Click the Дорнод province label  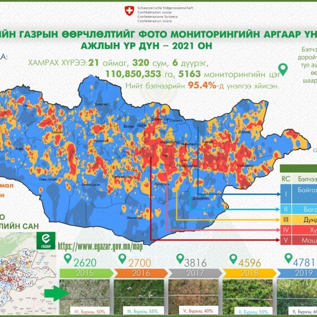(x=244, y=132)
